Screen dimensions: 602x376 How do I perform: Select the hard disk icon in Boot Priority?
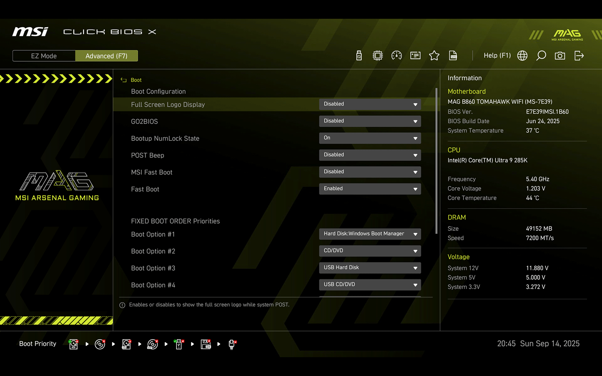(x=74, y=344)
